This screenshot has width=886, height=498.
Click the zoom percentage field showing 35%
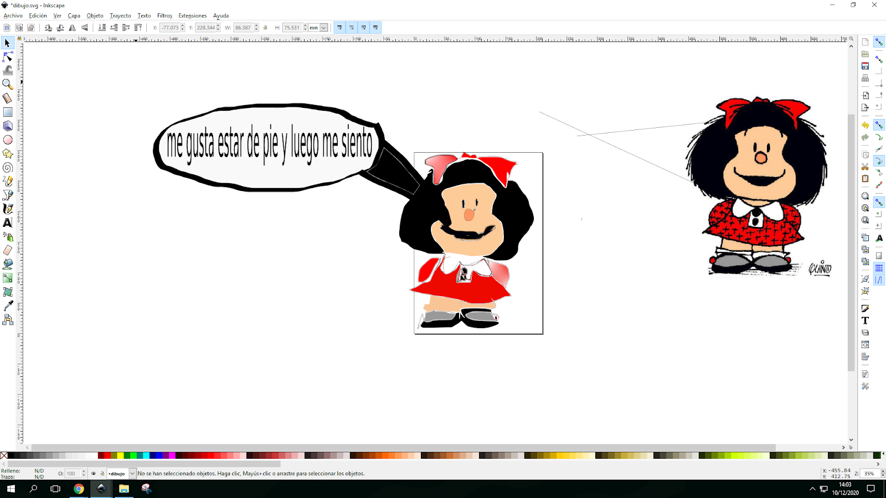(x=870, y=474)
